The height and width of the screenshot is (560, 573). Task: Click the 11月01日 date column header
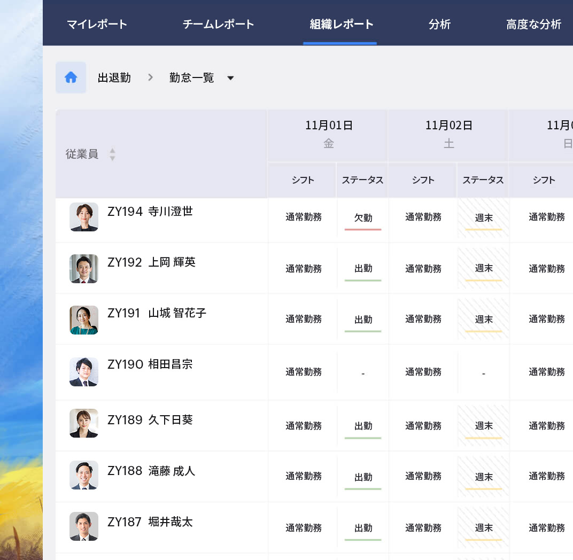click(x=328, y=126)
